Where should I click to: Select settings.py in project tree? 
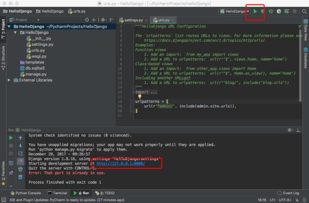click(x=40, y=44)
